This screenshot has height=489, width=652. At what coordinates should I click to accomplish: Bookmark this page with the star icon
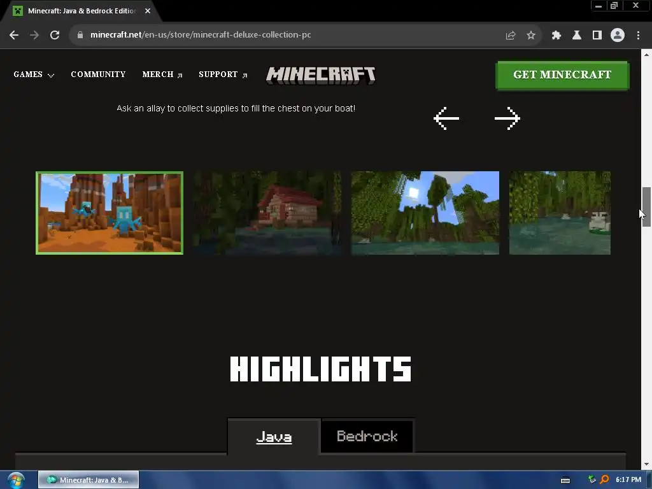[x=531, y=35]
